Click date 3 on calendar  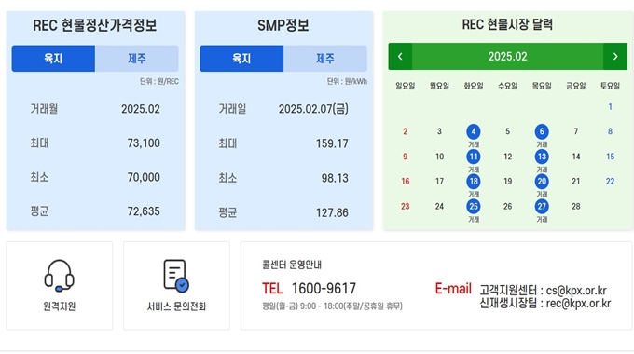point(439,131)
